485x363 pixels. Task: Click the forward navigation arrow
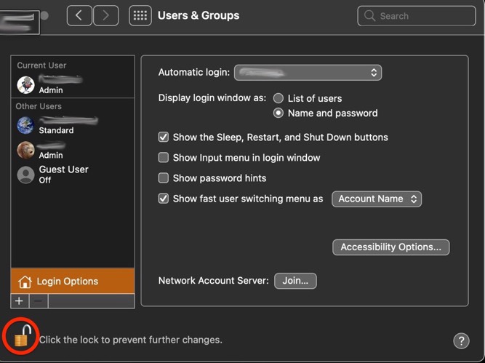point(106,15)
